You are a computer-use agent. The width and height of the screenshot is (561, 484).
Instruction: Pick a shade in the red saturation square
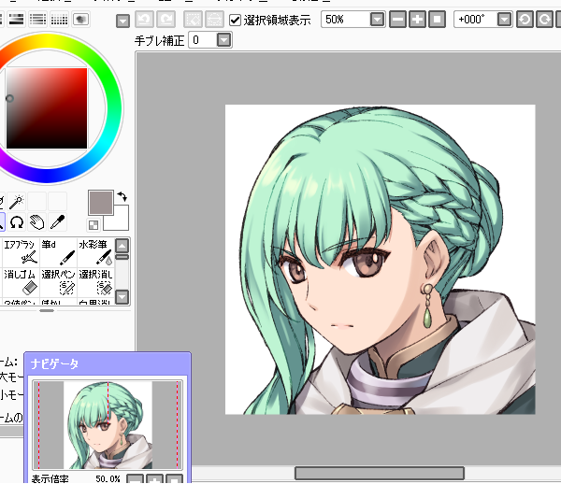[47, 108]
